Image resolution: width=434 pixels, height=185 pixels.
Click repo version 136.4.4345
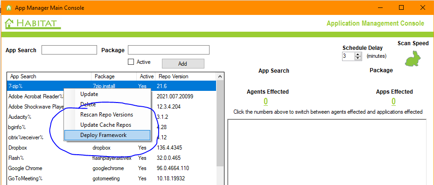pyautogui.click(x=169, y=148)
